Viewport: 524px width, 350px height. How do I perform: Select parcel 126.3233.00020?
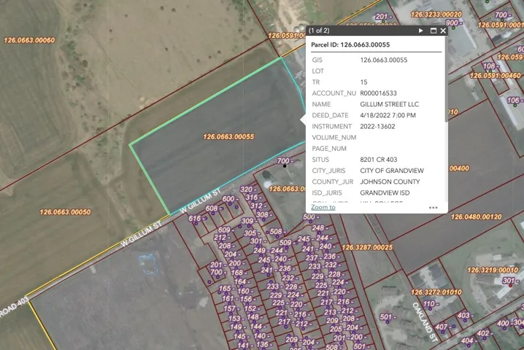click(x=436, y=15)
